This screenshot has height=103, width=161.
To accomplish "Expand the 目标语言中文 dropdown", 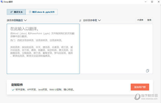I will (92, 20).
